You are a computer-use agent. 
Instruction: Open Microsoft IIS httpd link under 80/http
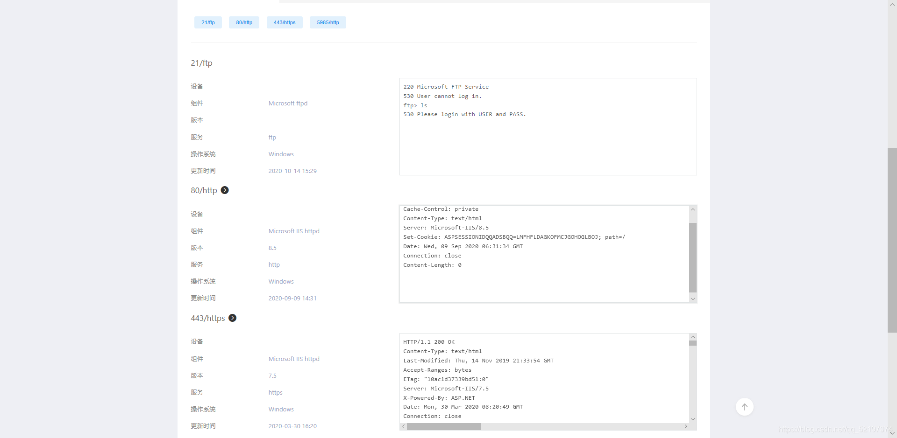point(294,231)
